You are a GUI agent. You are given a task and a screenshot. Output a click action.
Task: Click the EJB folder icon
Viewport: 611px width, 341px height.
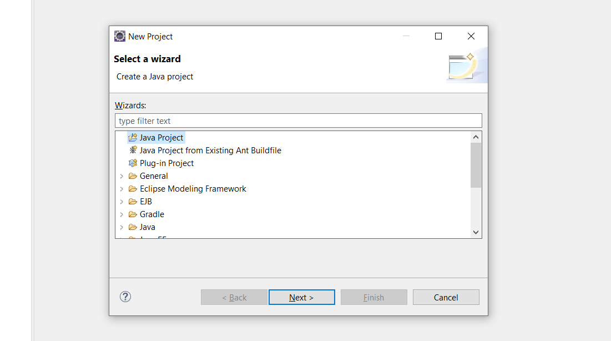133,201
